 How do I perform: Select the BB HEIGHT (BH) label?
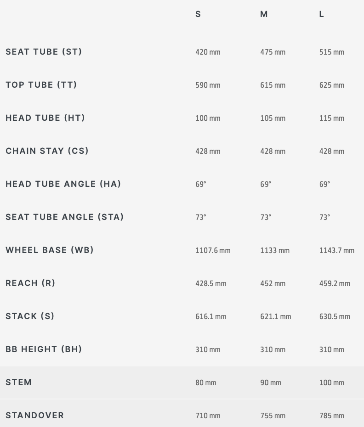coord(44,349)
